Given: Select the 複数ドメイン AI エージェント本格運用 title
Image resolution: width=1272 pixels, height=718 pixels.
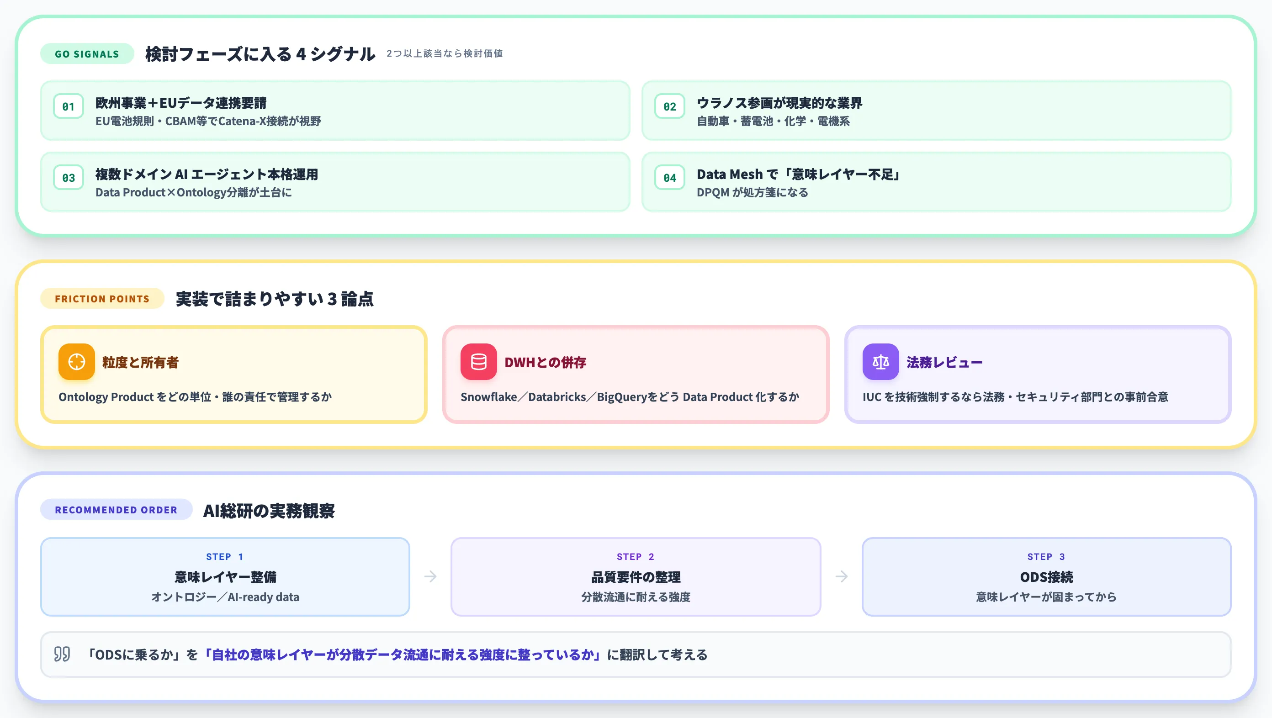Looking at the screenshot, I should tap(207, 174).
